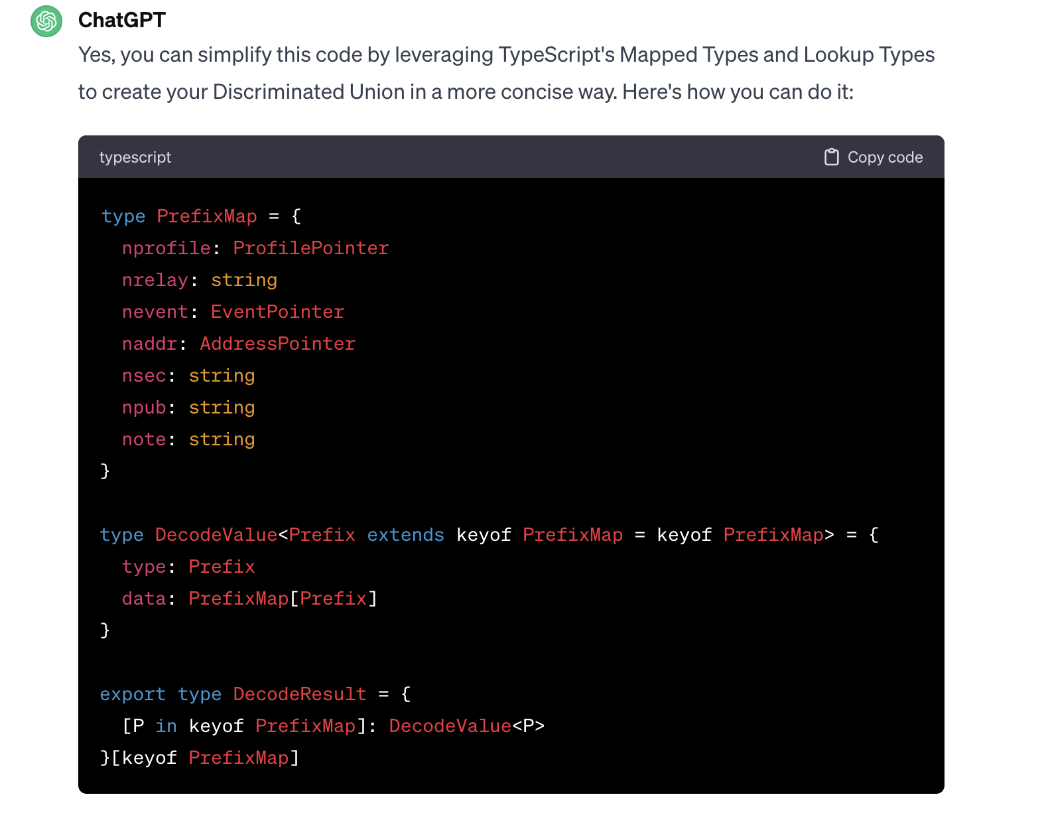Click the extends keyword in DecodeValue

405,535
